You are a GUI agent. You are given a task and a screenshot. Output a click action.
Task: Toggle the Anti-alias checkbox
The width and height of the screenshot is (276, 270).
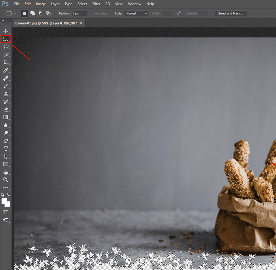click(x=92, y=13)
